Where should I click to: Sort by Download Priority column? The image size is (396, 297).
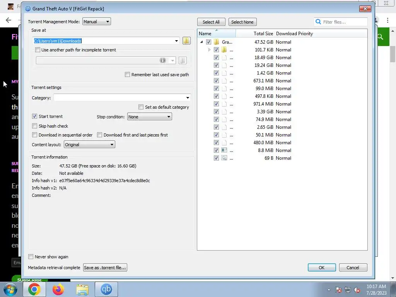point(294,33)
